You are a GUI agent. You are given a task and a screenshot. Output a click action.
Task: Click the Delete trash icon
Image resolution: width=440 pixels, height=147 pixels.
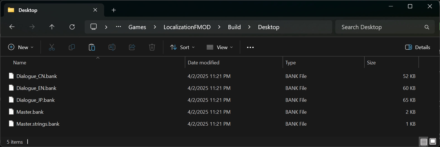(x=152, y=47)
